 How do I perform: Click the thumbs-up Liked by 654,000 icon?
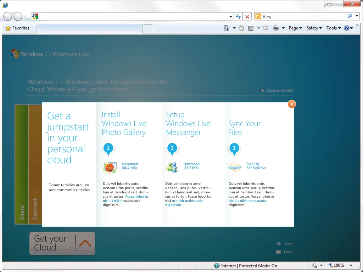(262, 90)
